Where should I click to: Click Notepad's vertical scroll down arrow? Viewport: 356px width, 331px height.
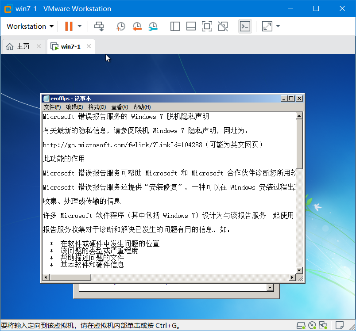pyautogui.click(x=299, y=270)
